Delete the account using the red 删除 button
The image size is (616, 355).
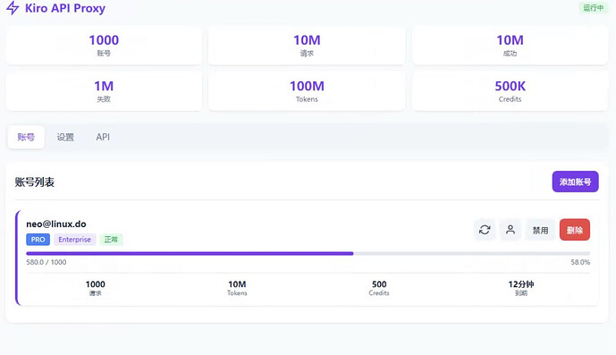click(x=575, y=230)
